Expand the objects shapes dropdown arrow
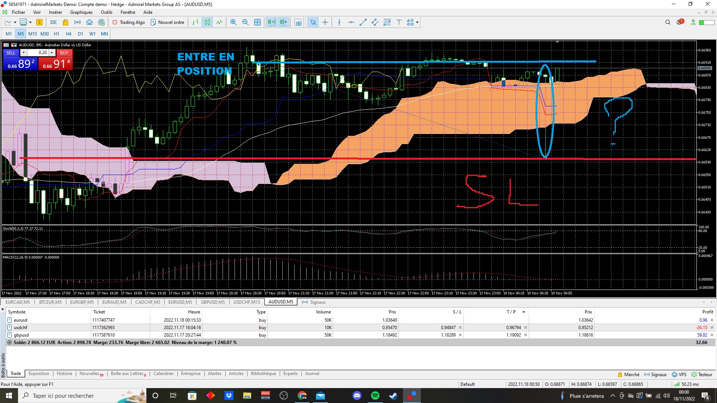 coord(418,22)
